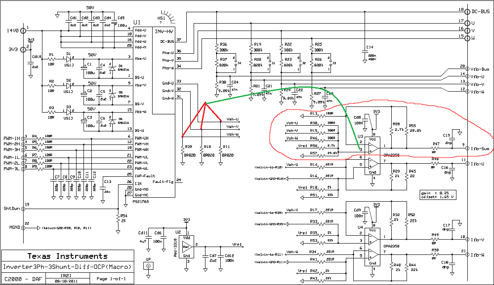Select the R54 2k resistor symbol
The height and width of the screenshot is (285, 494).
pos(118,218)
